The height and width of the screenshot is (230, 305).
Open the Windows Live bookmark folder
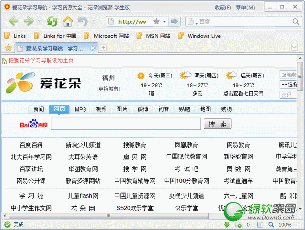coord(199,36)
